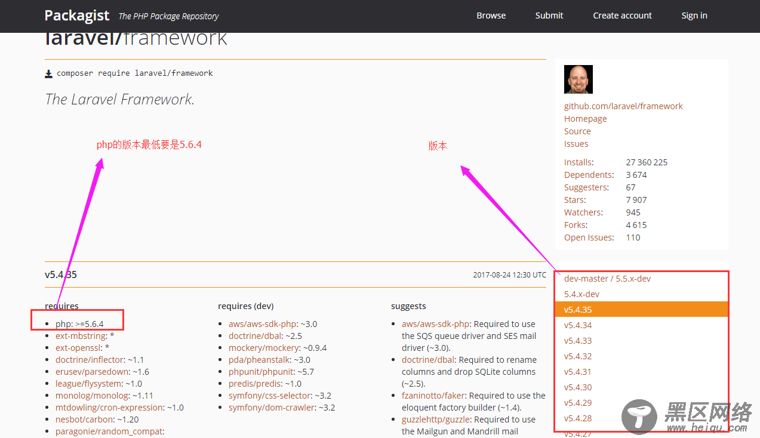
Task: Open the Dependents statistic link
Action: [589, 175]
